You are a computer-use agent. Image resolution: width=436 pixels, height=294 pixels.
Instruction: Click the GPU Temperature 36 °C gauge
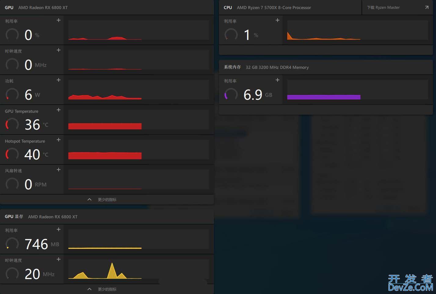point(12,124)
